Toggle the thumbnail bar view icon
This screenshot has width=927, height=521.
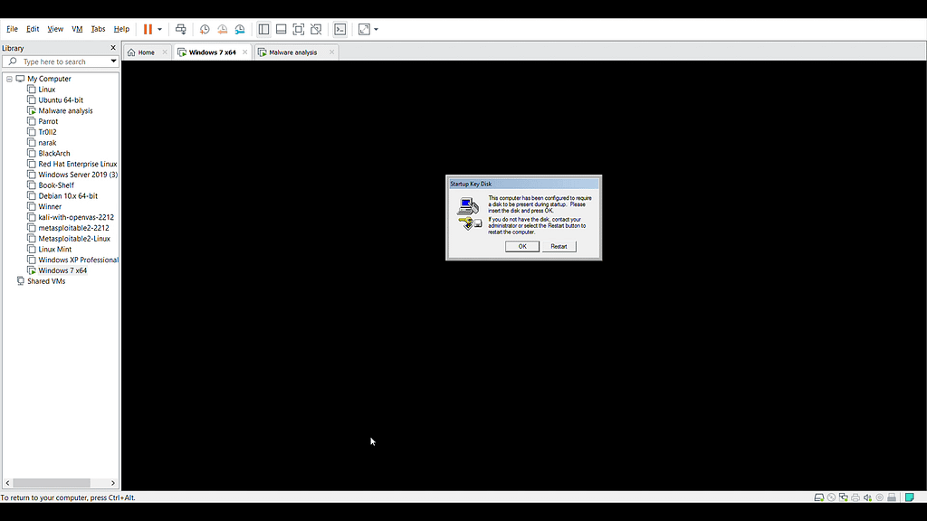pyautogui.click(x=282, y=29)
